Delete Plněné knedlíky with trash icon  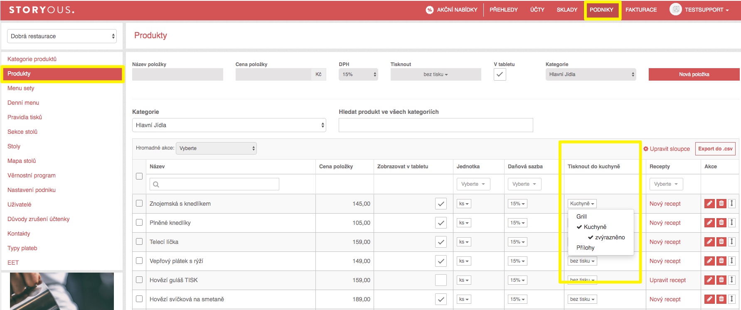721,223
